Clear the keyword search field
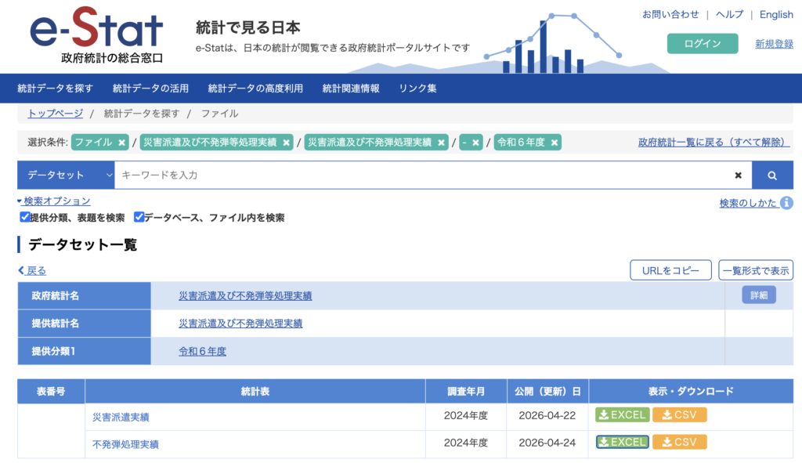Image resolution: width=802 pixels, height=463 pixels. 738,175
